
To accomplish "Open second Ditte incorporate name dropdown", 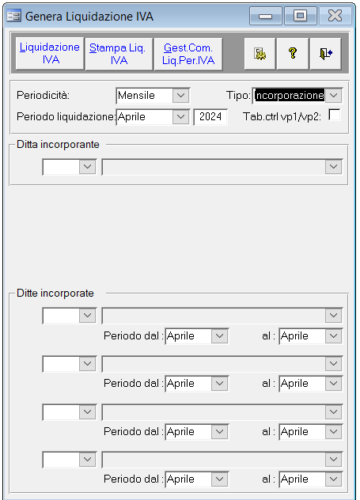I will (333, 364).
